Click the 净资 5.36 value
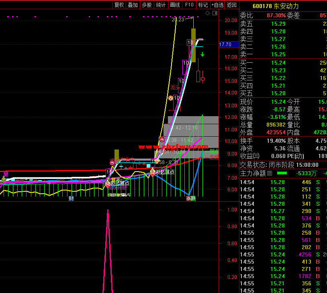 coord(280,148)
